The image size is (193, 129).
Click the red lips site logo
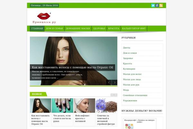pos(44,16)
